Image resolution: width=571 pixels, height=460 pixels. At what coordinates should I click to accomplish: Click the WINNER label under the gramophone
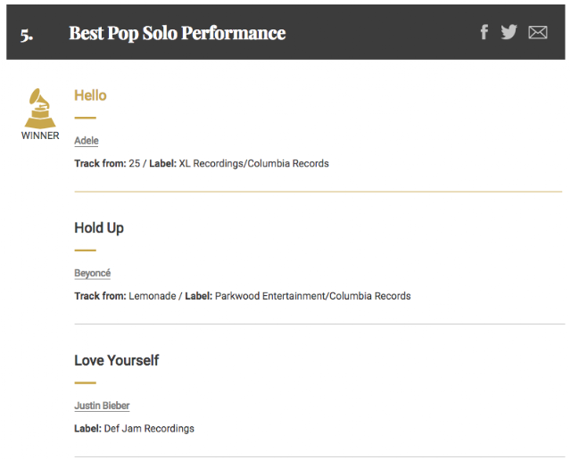(40, 136)
